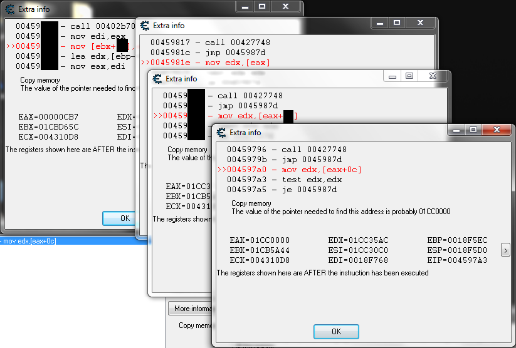Maximize the Extra info window showing 0045981e

[x=396, y=23]
